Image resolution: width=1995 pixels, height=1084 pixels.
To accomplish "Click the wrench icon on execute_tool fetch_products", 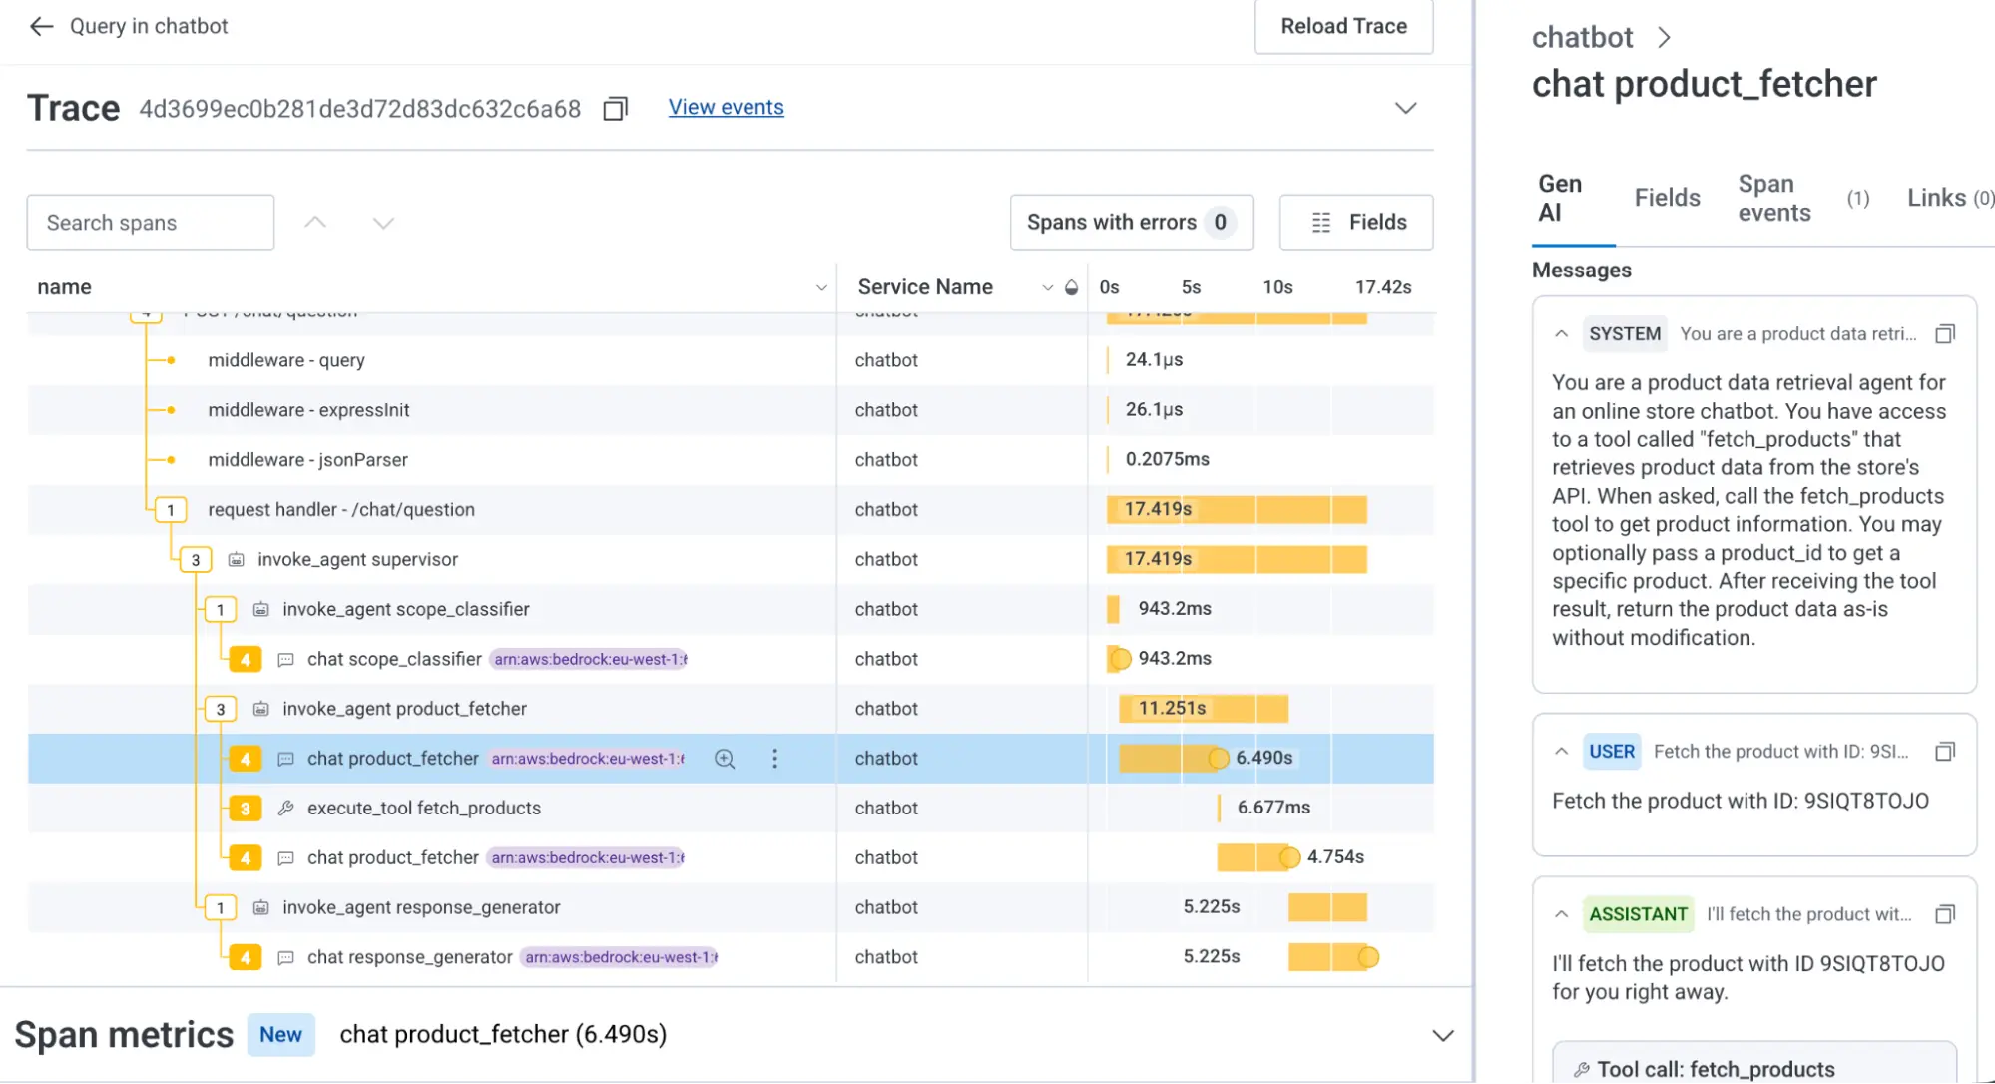I will point(285,808).
